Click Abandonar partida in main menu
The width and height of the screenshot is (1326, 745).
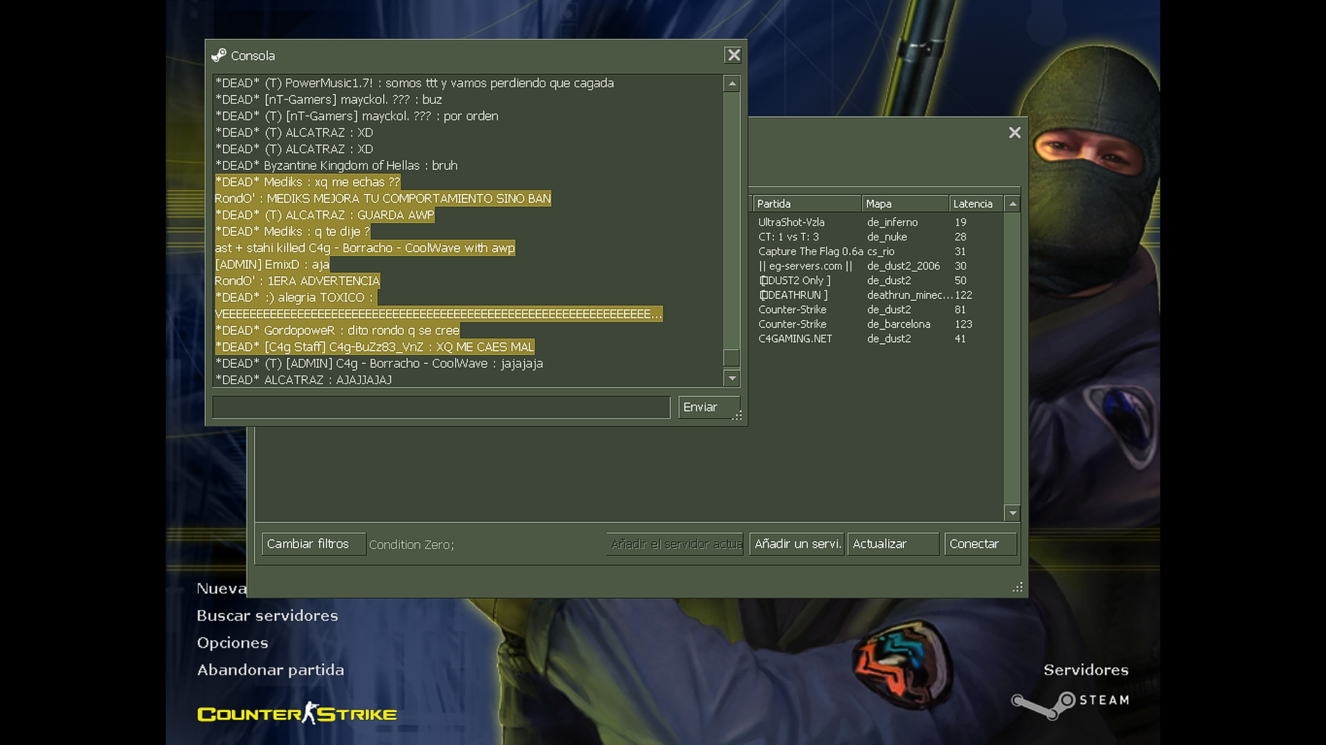[270, 670]
